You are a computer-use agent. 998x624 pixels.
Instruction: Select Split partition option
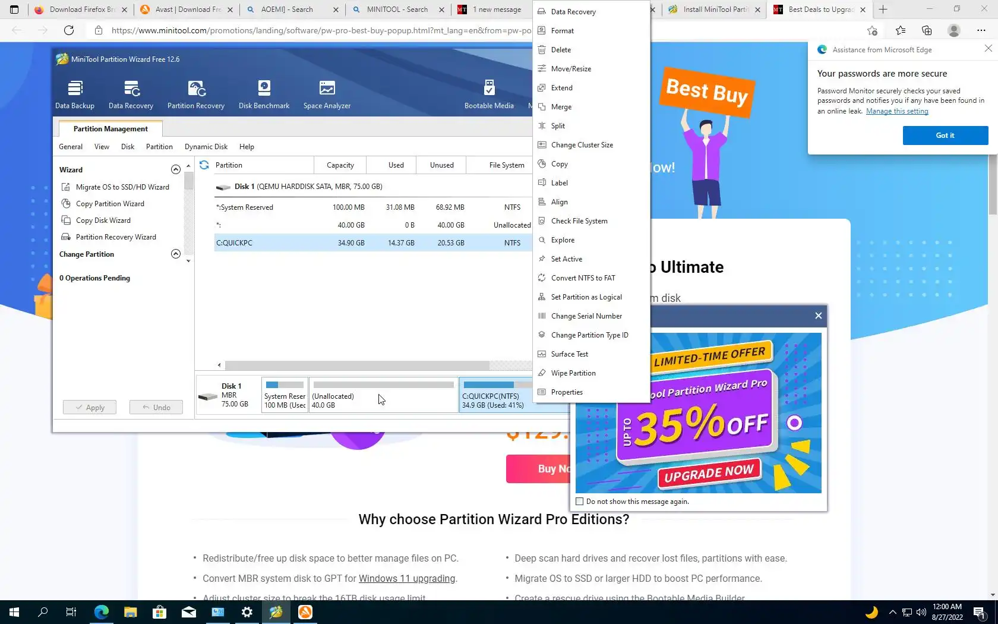coord(592,126)
